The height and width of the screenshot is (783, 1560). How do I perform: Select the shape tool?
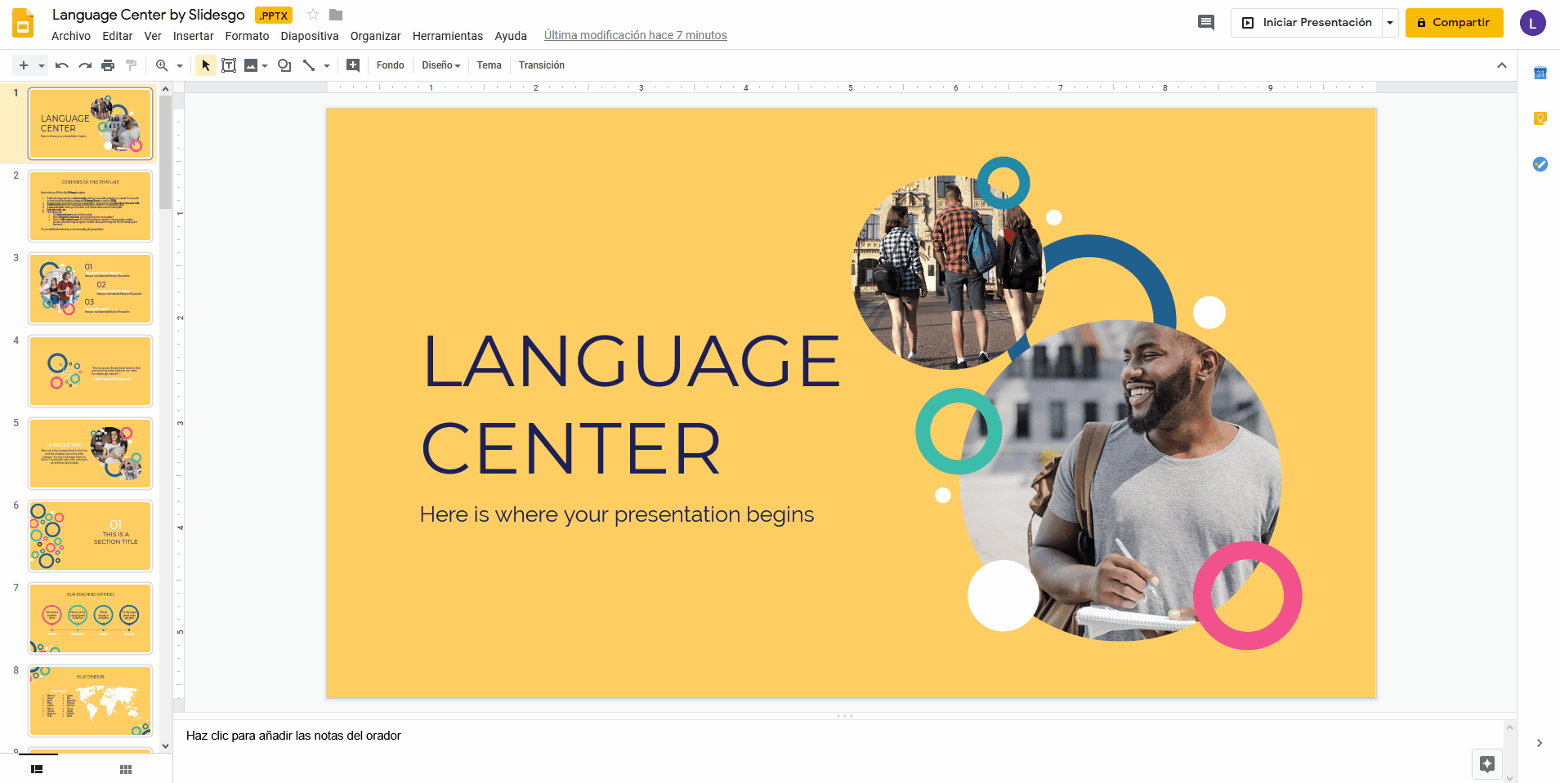click(x=284, y=65)
